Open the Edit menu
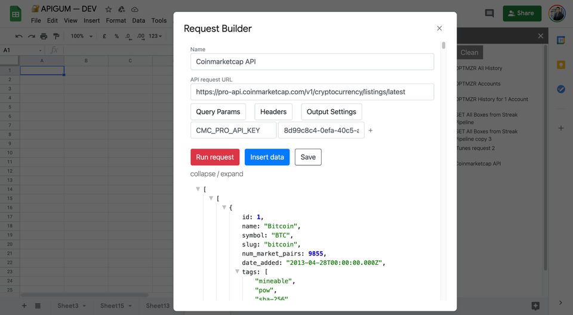This screenshot has width=573, height=315. click(x=53, y=21)
